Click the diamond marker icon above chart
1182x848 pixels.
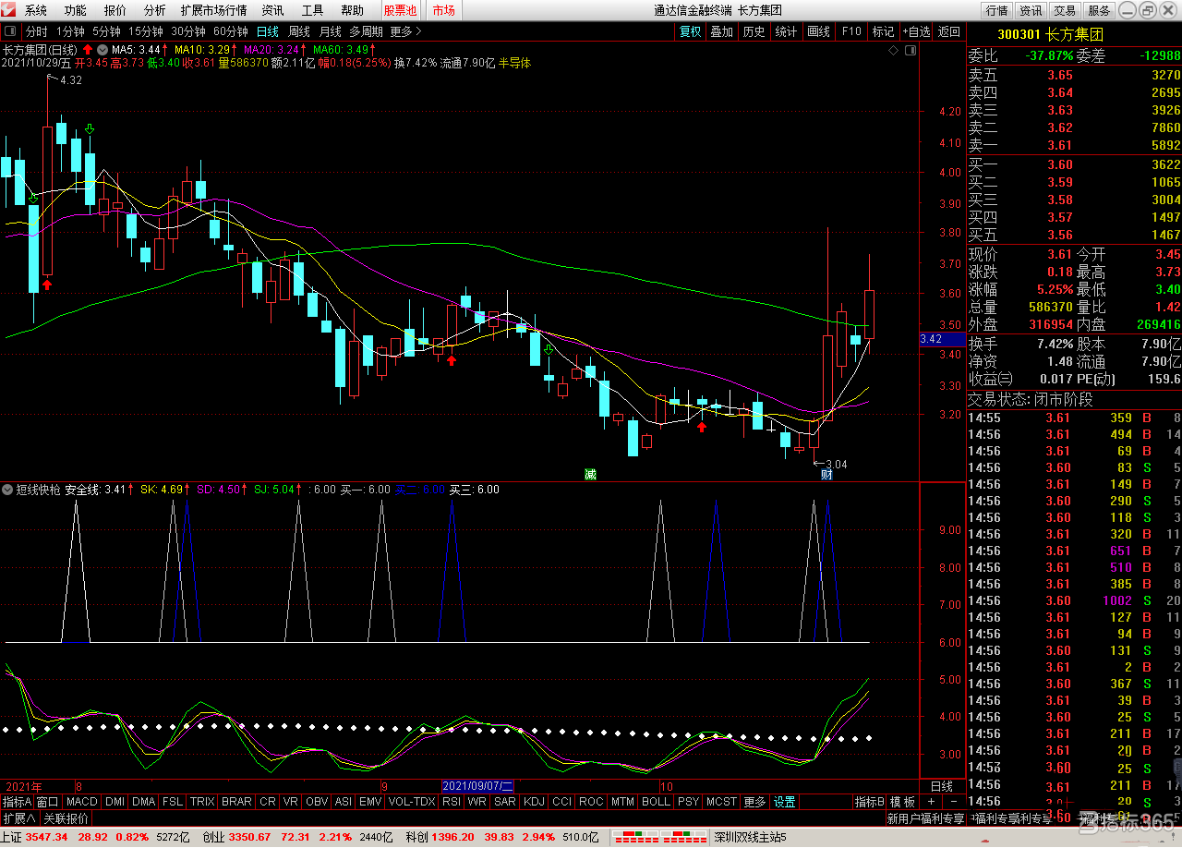pyautogui.click(x=893, y=51)
